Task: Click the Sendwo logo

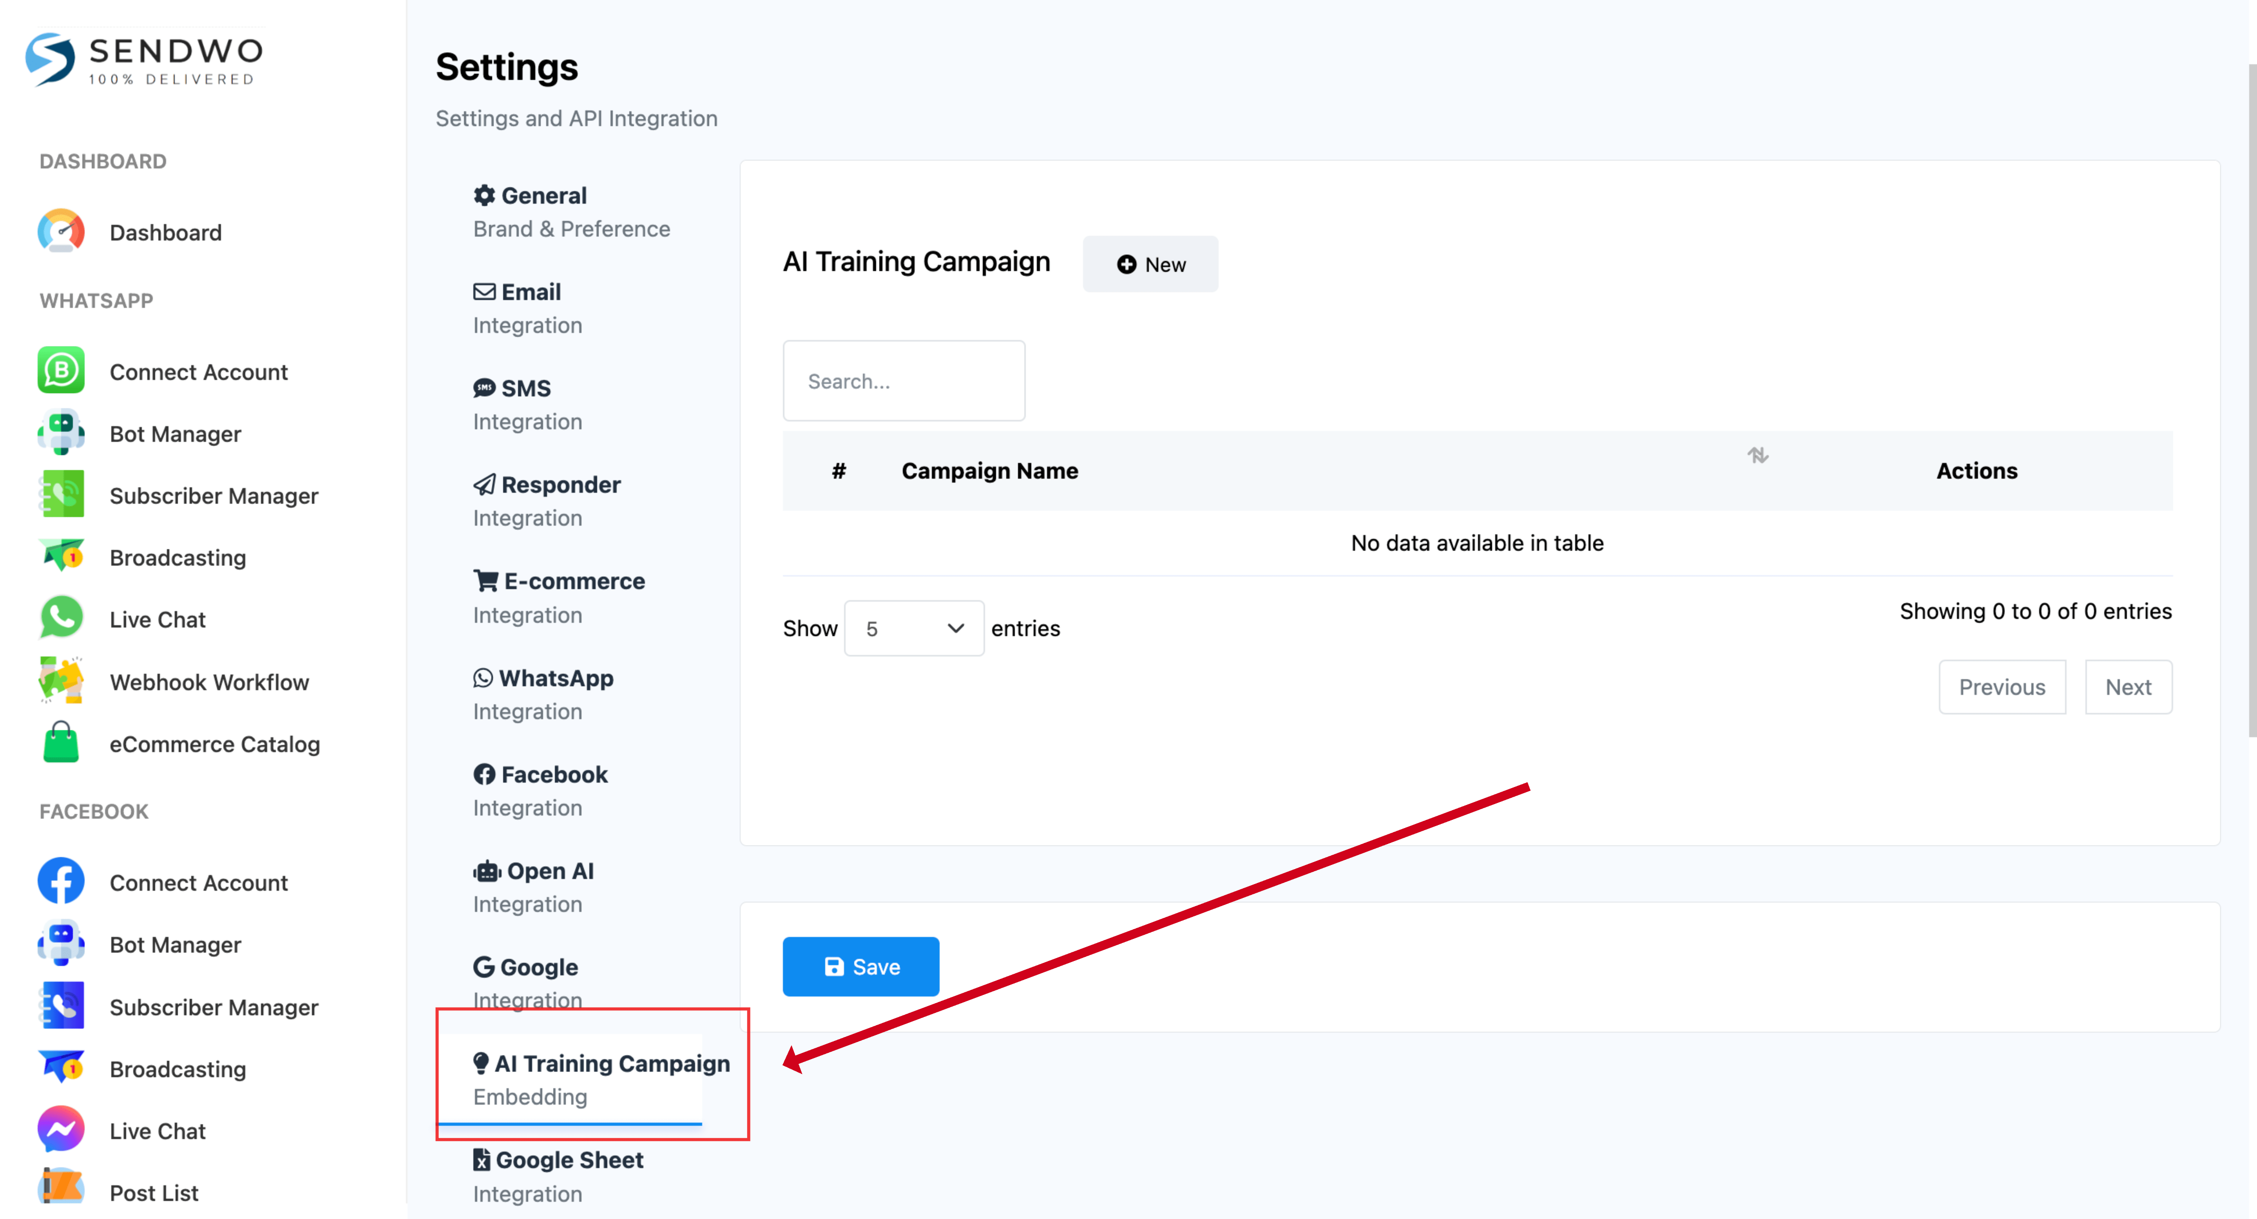Action: (x=145, y=60)
